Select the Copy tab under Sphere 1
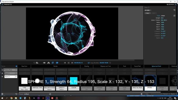 148,13
